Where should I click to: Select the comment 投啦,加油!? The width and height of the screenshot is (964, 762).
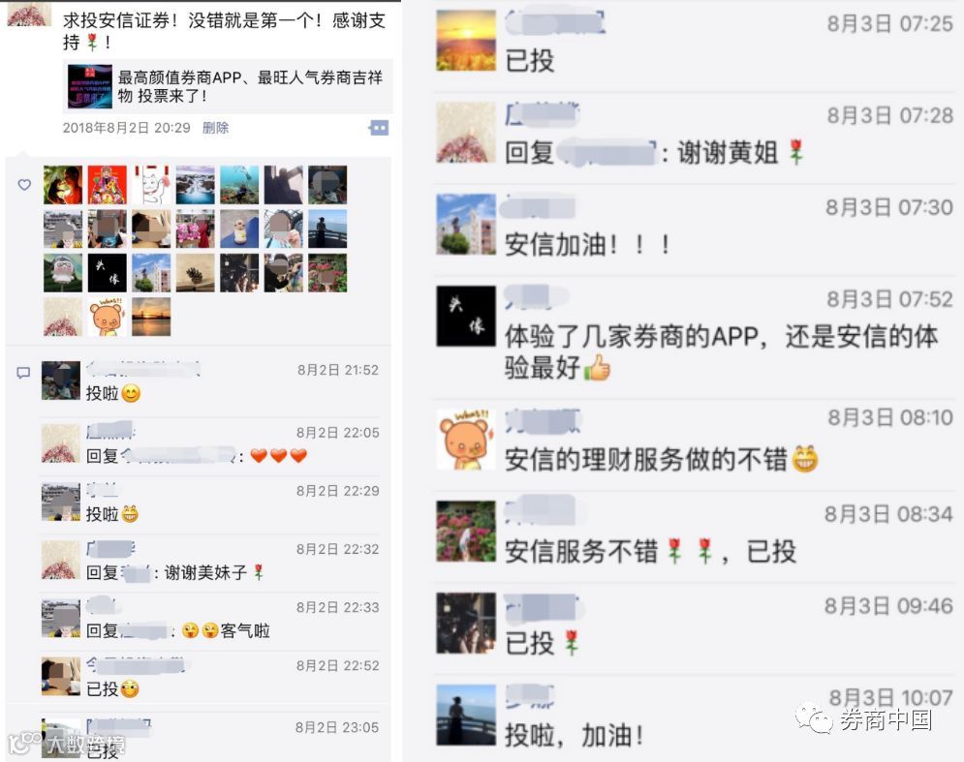coord(575,735)
